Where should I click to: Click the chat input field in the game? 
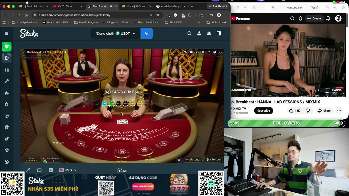37,58
